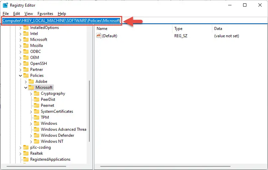Collapse the Policies key
Viewport: 268px width, 170px height.
coord(20,76)
